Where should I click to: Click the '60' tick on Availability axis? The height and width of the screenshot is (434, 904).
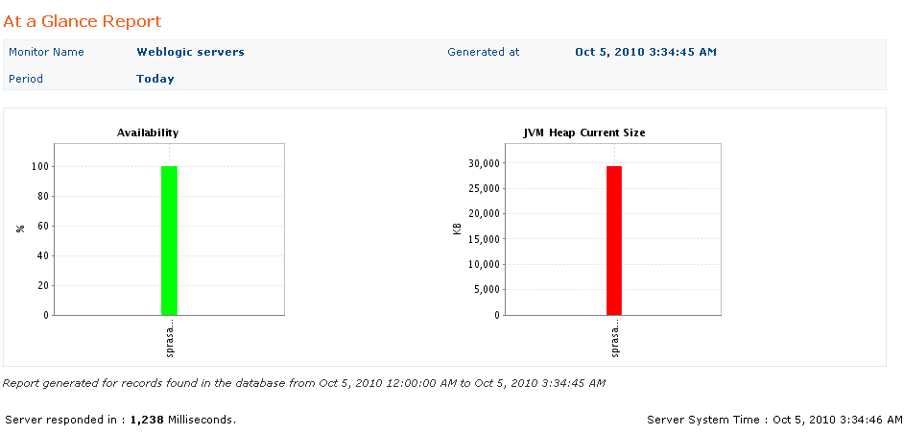tap(44, 227)
